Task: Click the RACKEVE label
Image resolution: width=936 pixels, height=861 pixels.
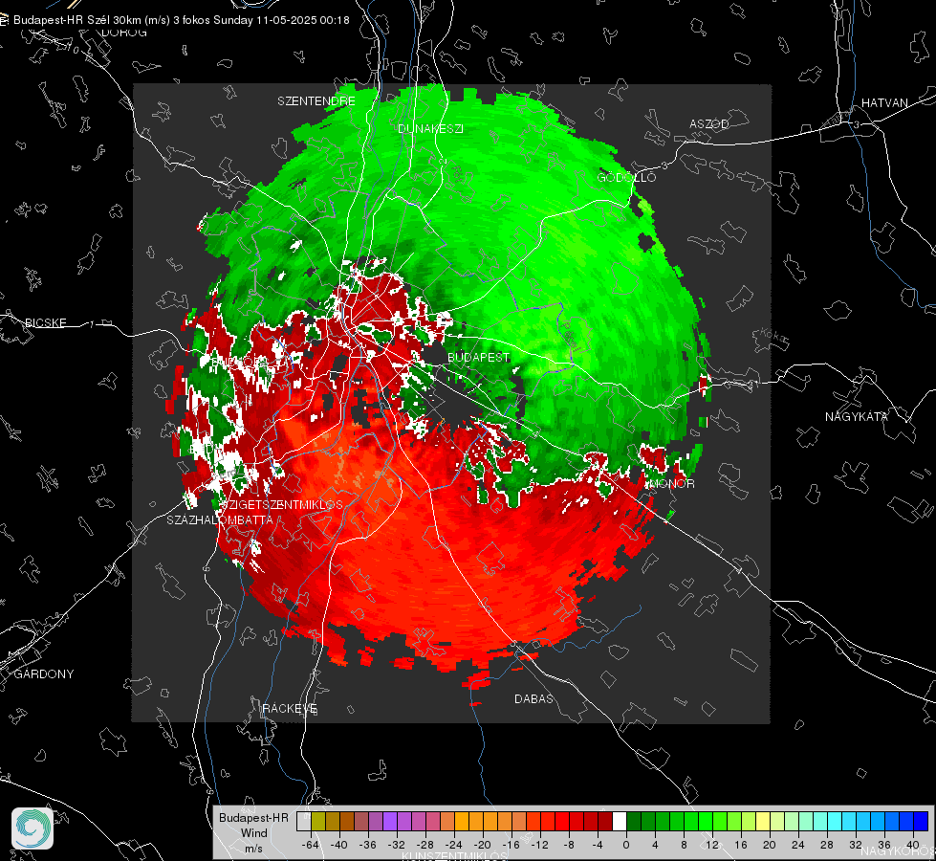Action: [290, 709]
